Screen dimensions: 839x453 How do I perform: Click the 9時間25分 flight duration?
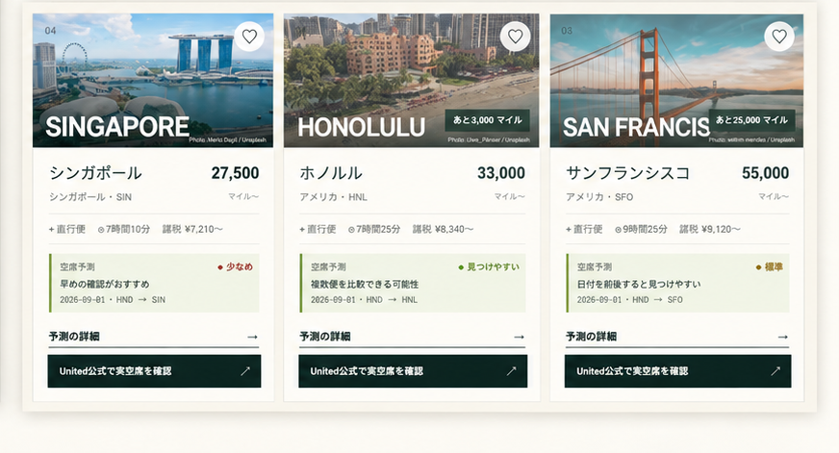coord(641,230)
